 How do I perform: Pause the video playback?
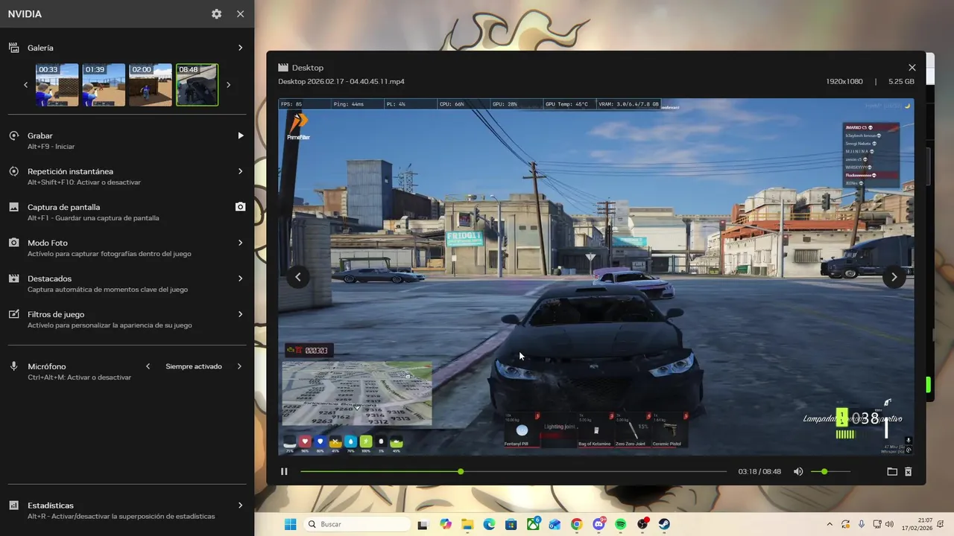284,471
